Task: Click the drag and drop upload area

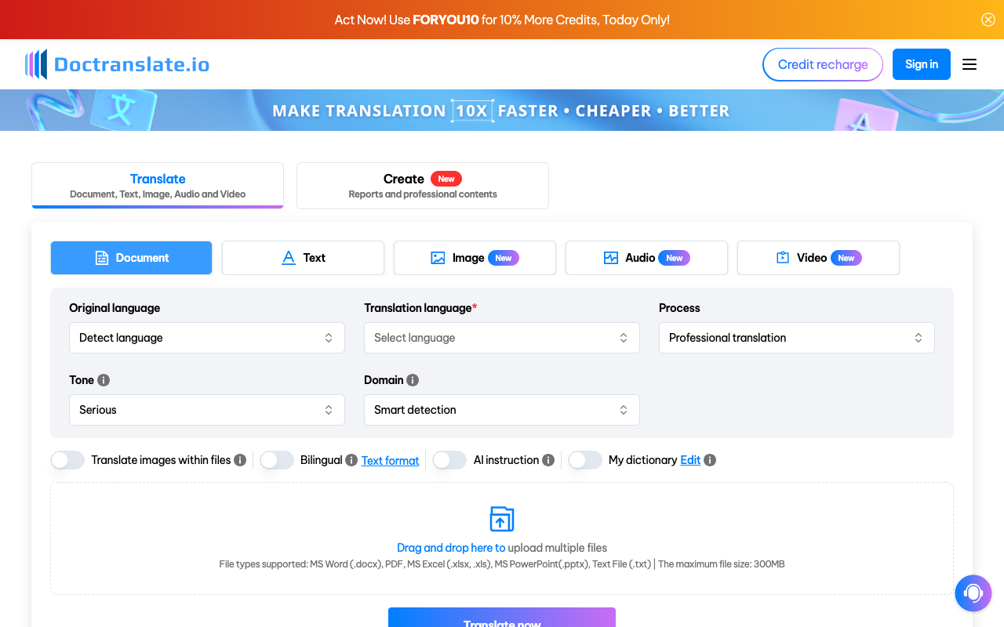Action: tap(501, 538)
